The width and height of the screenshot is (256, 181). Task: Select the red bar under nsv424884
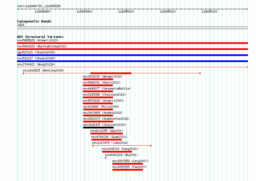(x=98, y=109)
